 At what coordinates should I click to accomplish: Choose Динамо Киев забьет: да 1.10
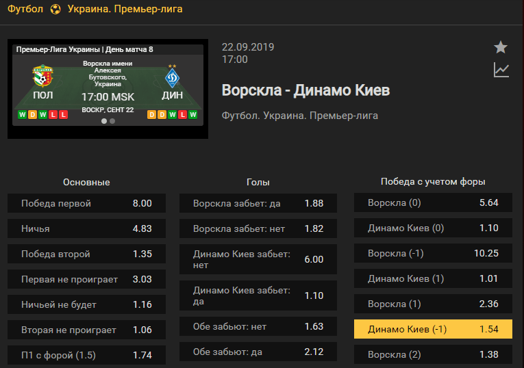[x=258, y=295]
